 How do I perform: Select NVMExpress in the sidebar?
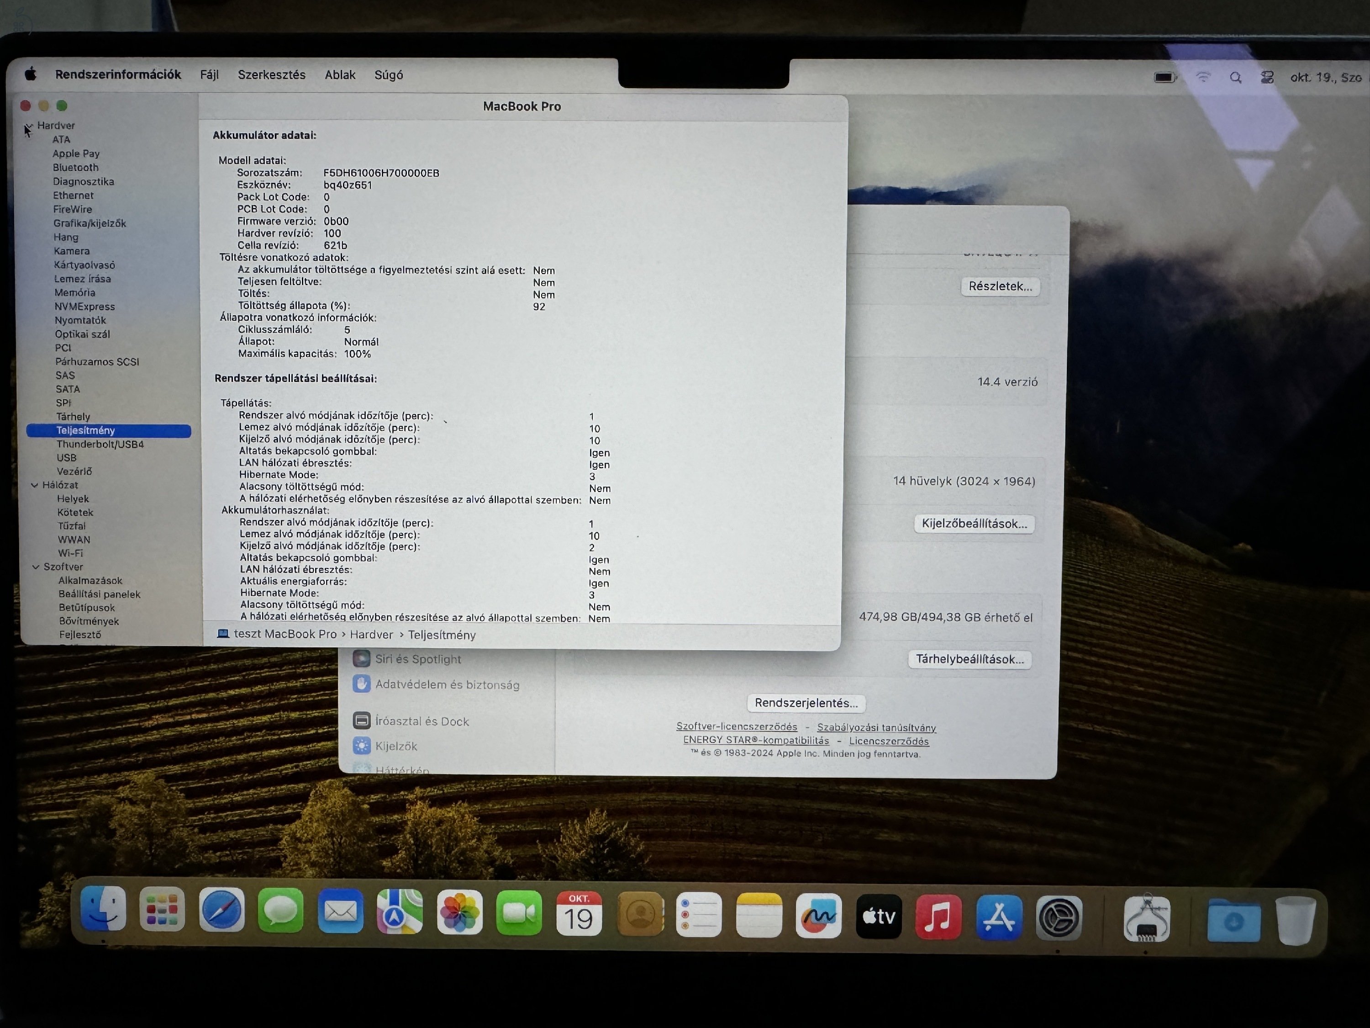pyautogui.click(x=85, y=307)
